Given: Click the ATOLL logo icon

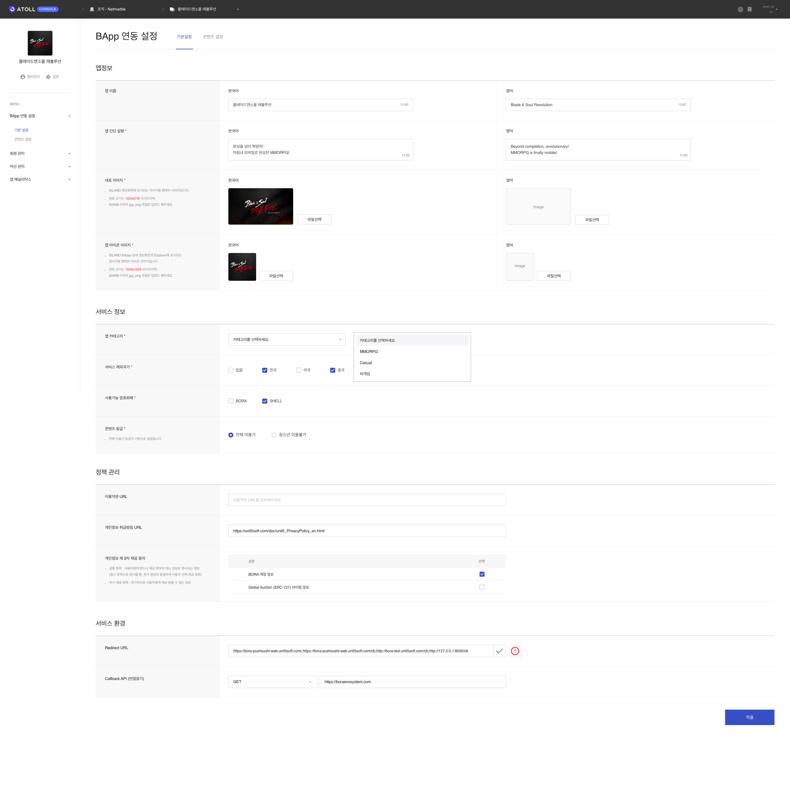Looking at the screenshot, I should pyautogui.click(x=12, y=9).
